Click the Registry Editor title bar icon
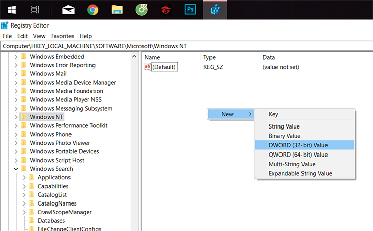 point(5,25)
